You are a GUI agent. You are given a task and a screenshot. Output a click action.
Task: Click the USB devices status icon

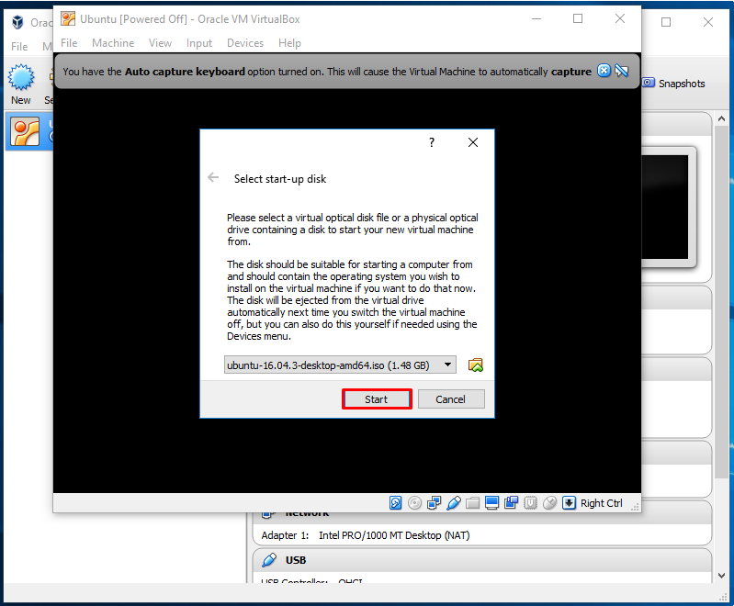(454, 503)
